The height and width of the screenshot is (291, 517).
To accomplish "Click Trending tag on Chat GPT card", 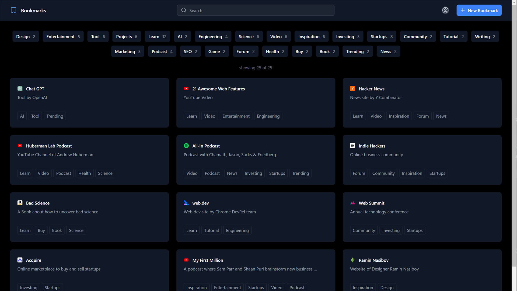I will pyautogui.click(x=55, y=116).
